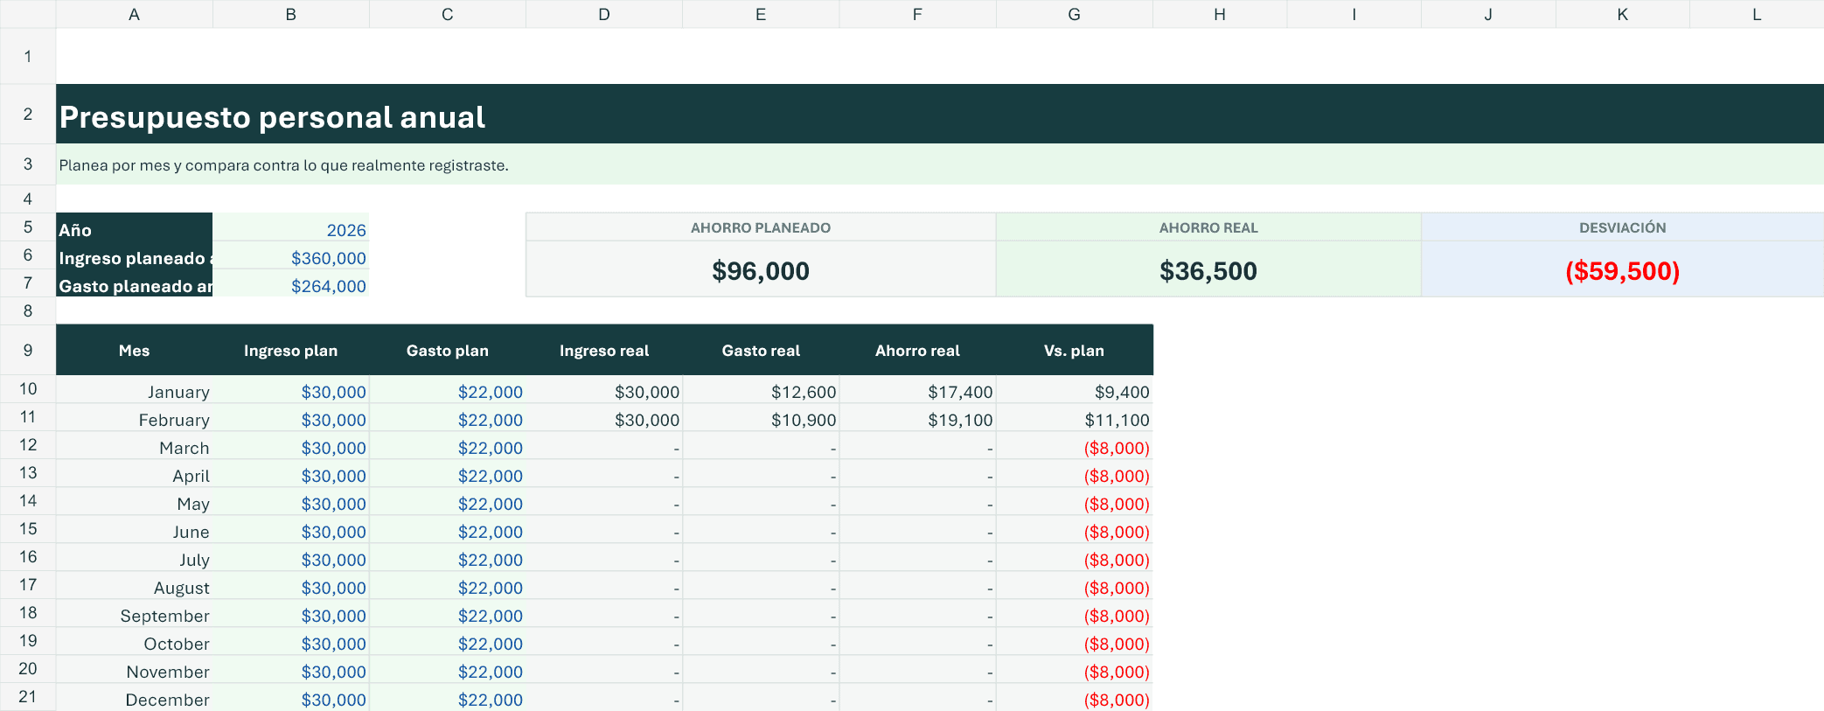Select the 'Año' label cell
This screenshot has width=1824, height=711.
(135, 227)
